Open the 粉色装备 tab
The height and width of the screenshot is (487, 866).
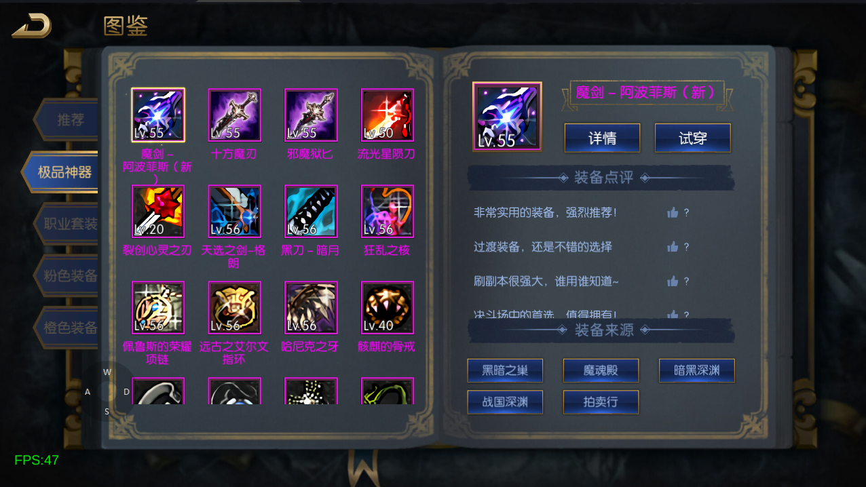point(68,276)
